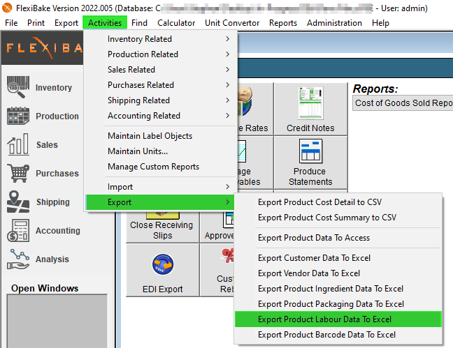The height and width of the screenshot is (348, 453).
Task: Open the Shipping module label
Action: pyautogui.click(x=53, y=202)
